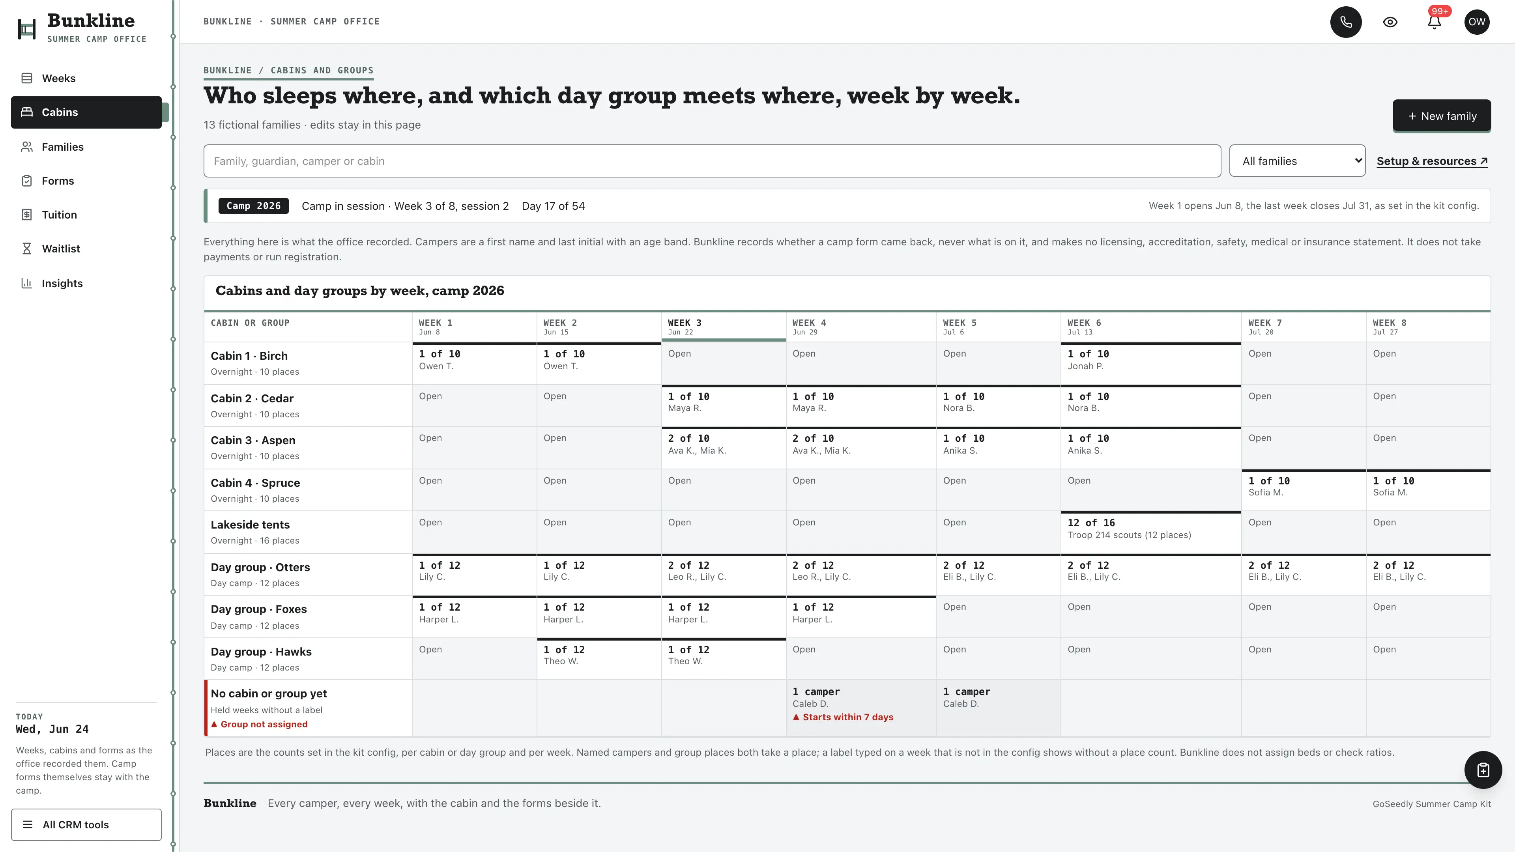1515x852 pixels.
Task: Click the Bunkline / Cabins and Groups breadcrumb
Action: pyautogui.click(x=288, y=71)
